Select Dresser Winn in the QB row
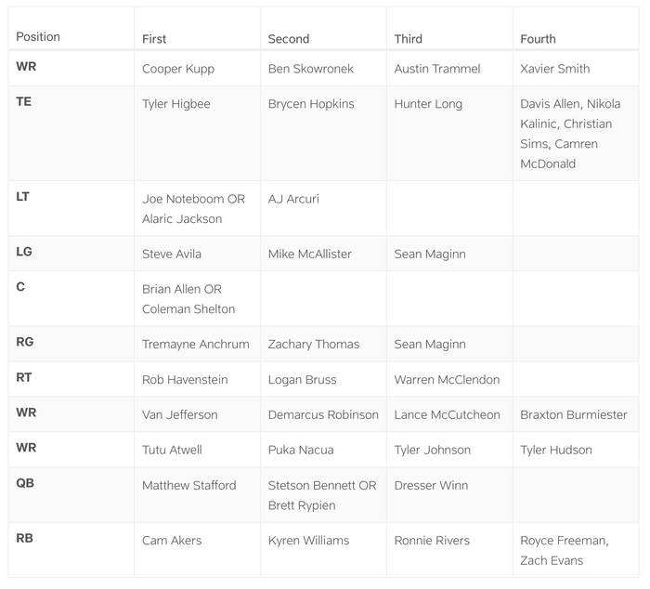 (431, 485)
